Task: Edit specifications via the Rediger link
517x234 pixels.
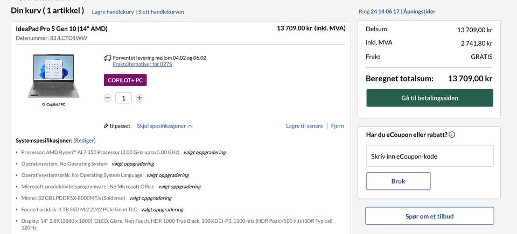Action: click(x=85, y=140)
